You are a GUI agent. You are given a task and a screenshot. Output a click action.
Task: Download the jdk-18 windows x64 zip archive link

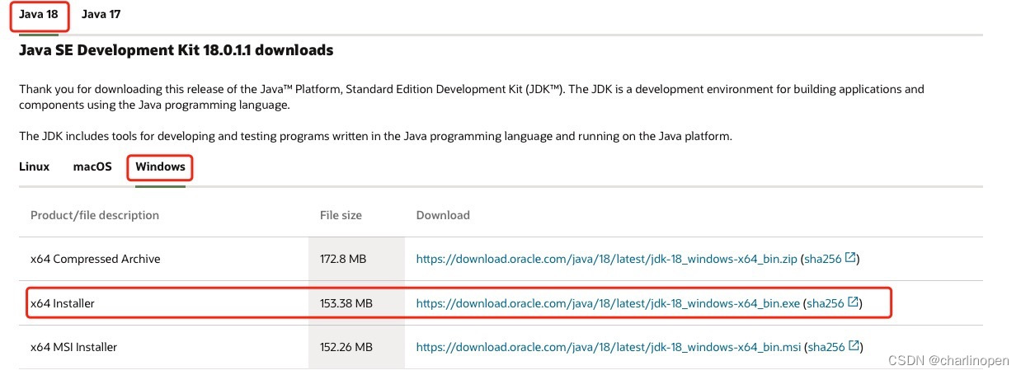(x=606, y=259)
